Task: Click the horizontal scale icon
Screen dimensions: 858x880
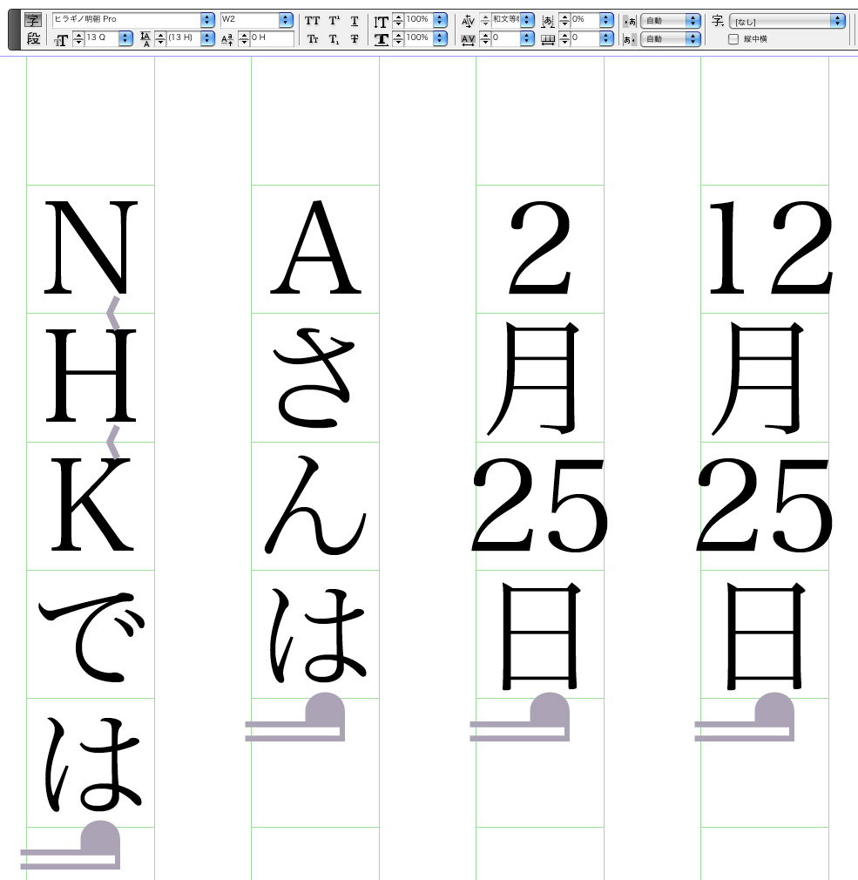Action: (381, 39)
